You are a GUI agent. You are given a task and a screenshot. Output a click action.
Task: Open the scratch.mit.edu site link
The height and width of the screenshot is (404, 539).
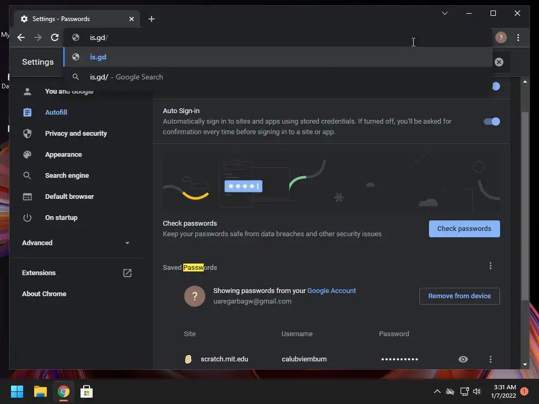224,359
